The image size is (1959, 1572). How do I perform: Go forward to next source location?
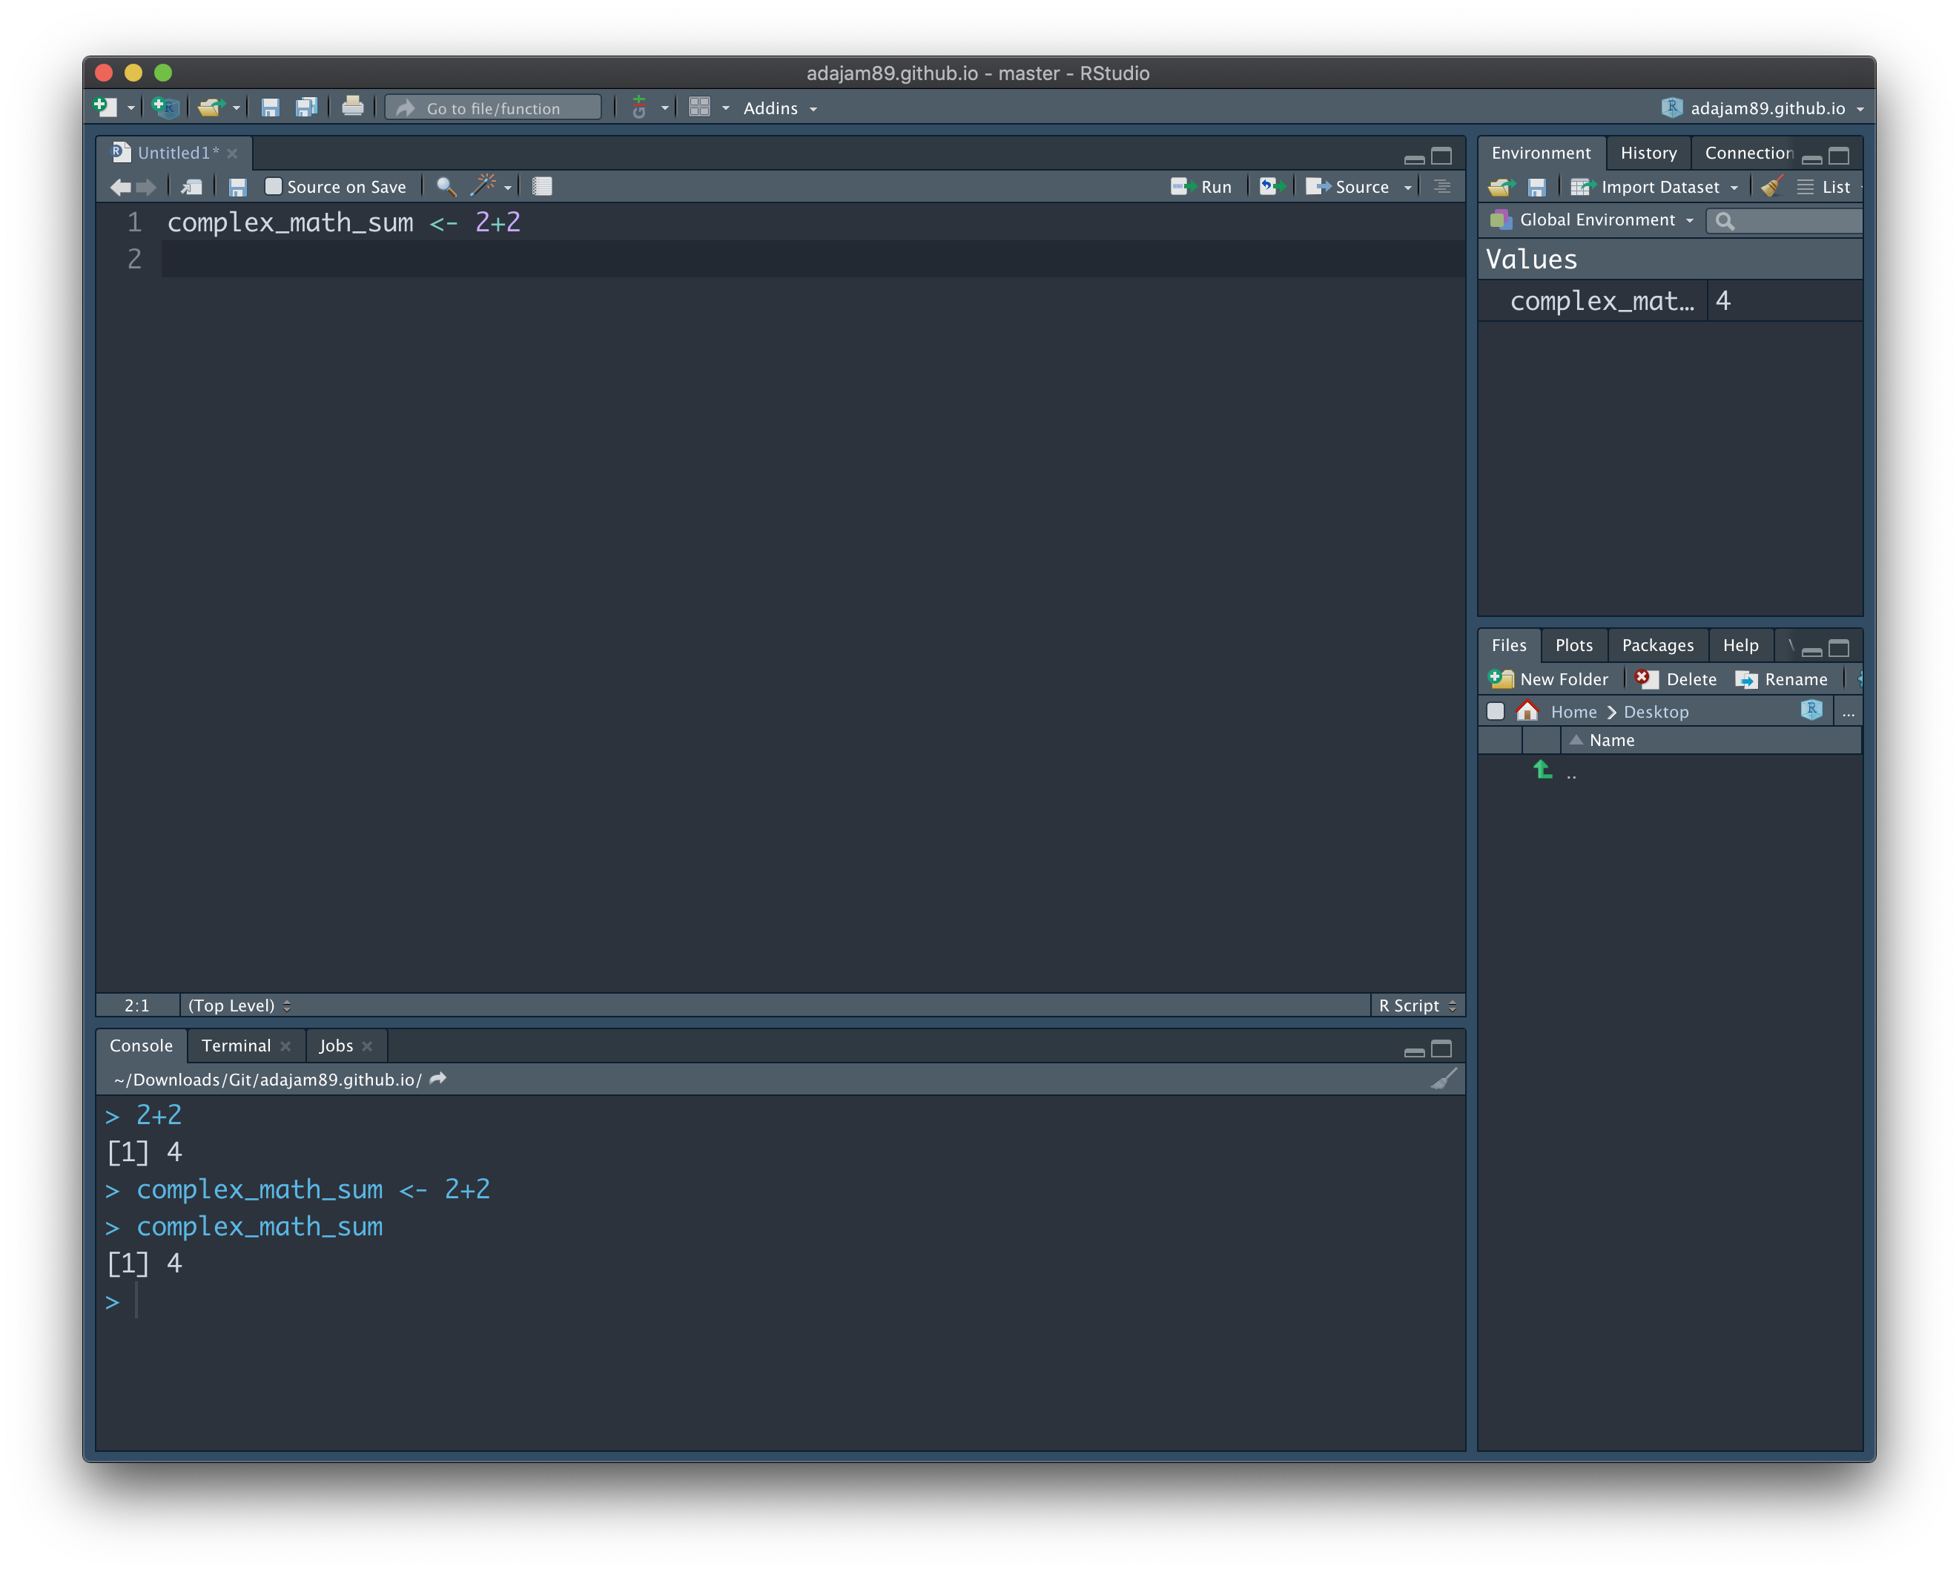point(145,187)
